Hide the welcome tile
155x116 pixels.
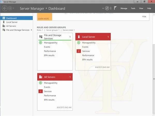[x=144, y=16]
